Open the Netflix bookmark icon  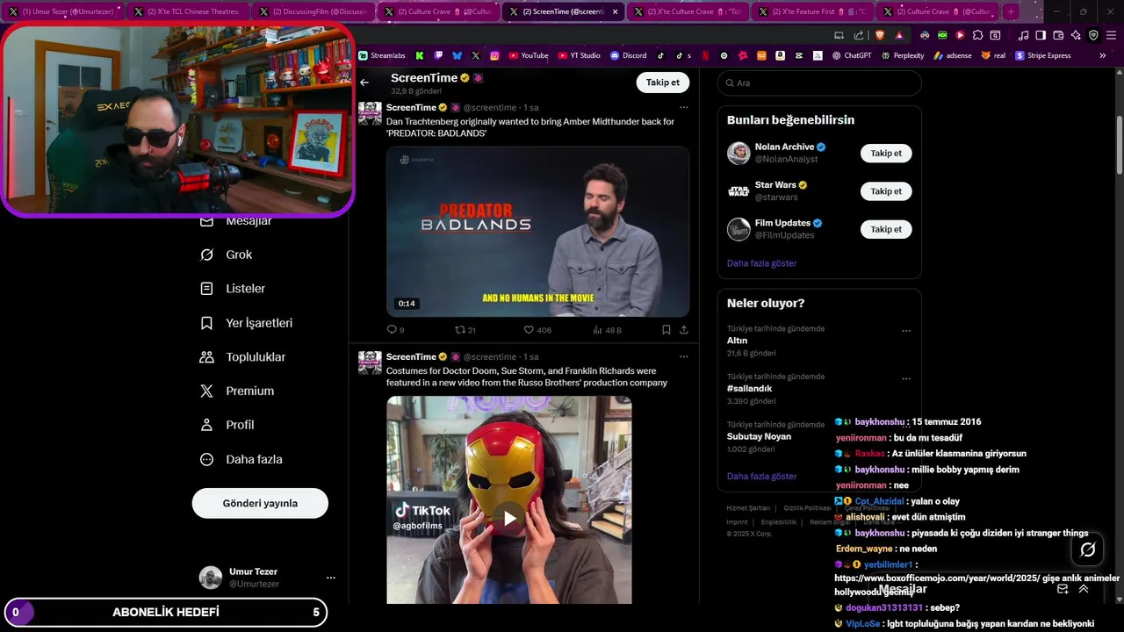click(x=705, y=55)
